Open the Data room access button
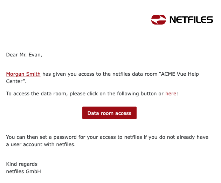221x183 pixels. pyautogui.click(x=109, y=113)
